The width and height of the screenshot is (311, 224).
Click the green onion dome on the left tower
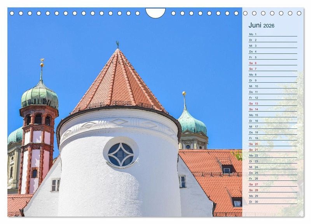[x=40, y=95]
